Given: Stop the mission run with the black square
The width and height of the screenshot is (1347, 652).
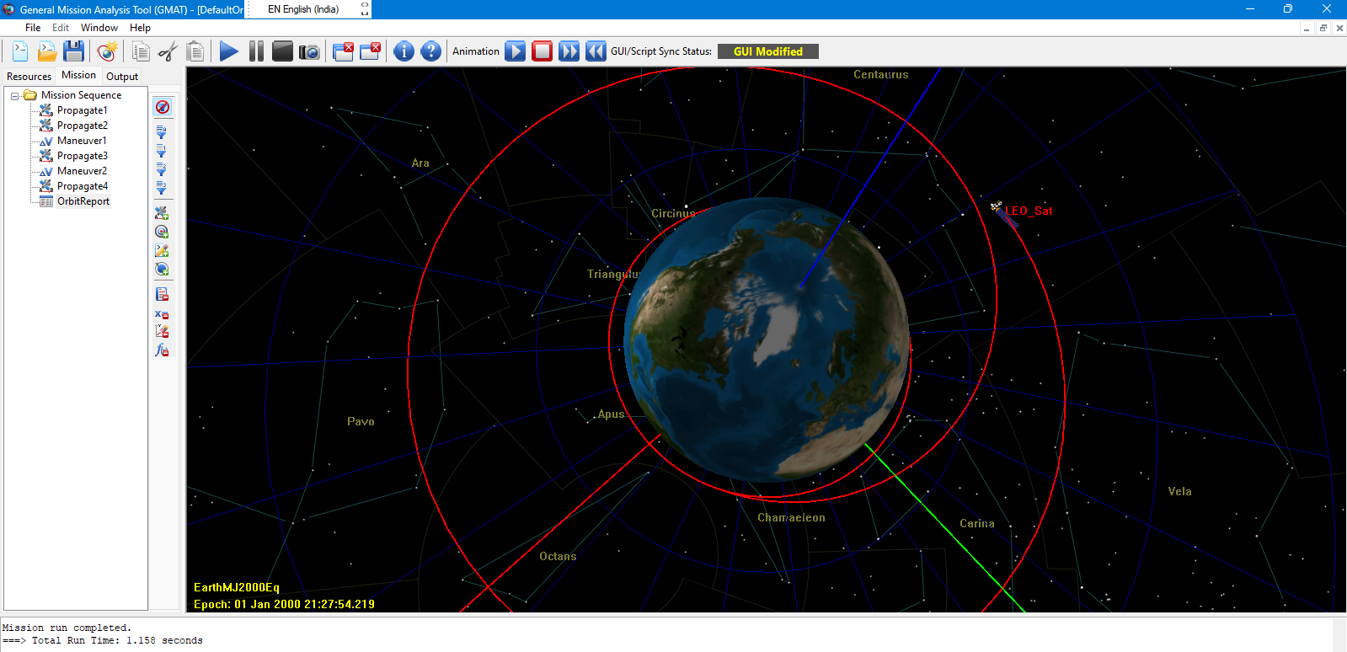Looking at the screenshot, I should coord(282,51).
